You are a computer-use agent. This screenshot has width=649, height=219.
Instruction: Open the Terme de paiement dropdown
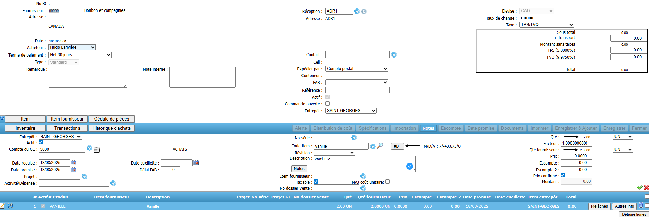[x=80, y=55]
